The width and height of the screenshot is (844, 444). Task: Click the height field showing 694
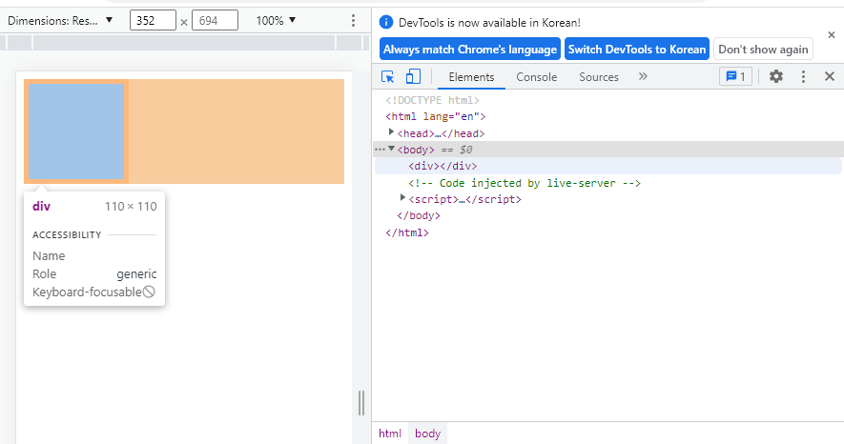click(x=215, y=20)
